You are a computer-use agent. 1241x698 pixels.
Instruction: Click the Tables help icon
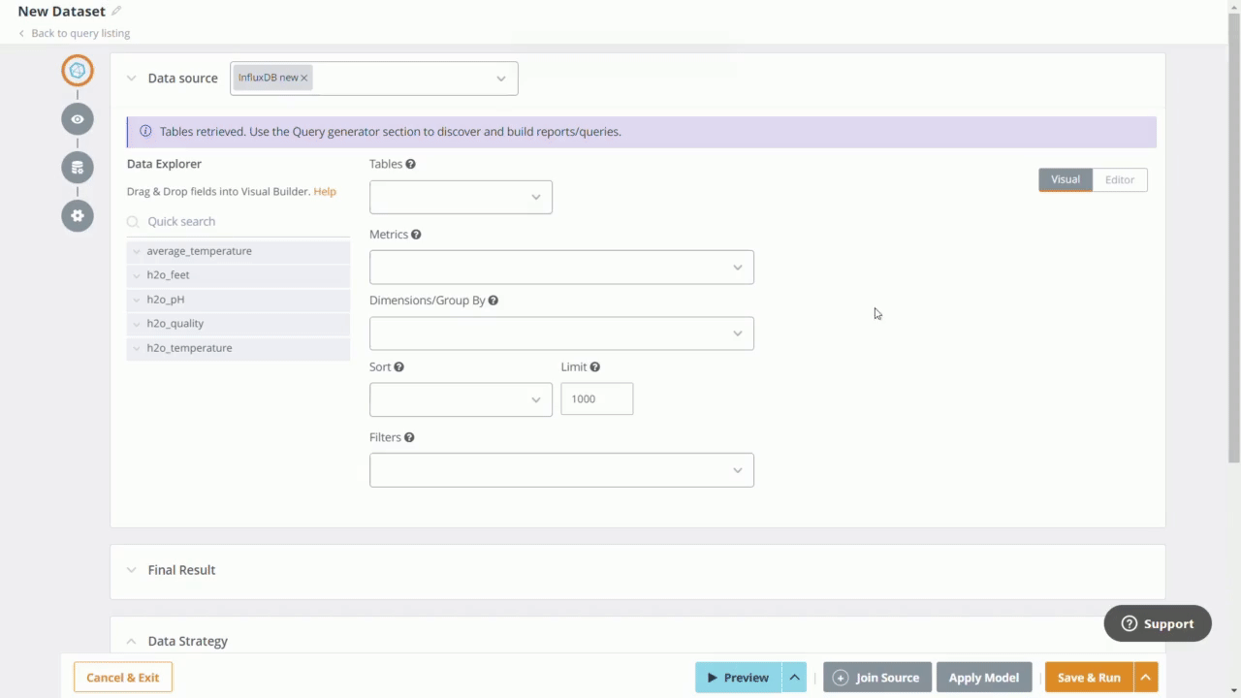click(410, 164)
